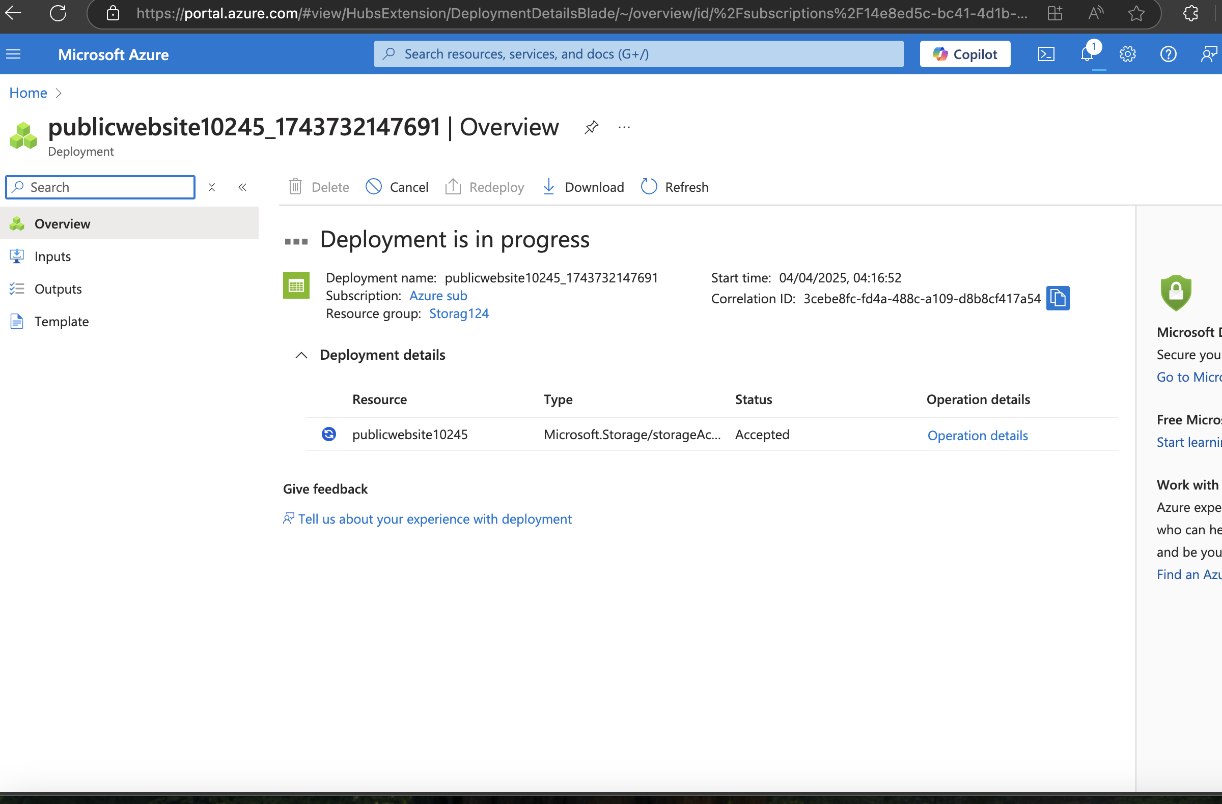Focus the sidebar Search field
This screenshot has width=1222, height=804.
coord(101,187)
